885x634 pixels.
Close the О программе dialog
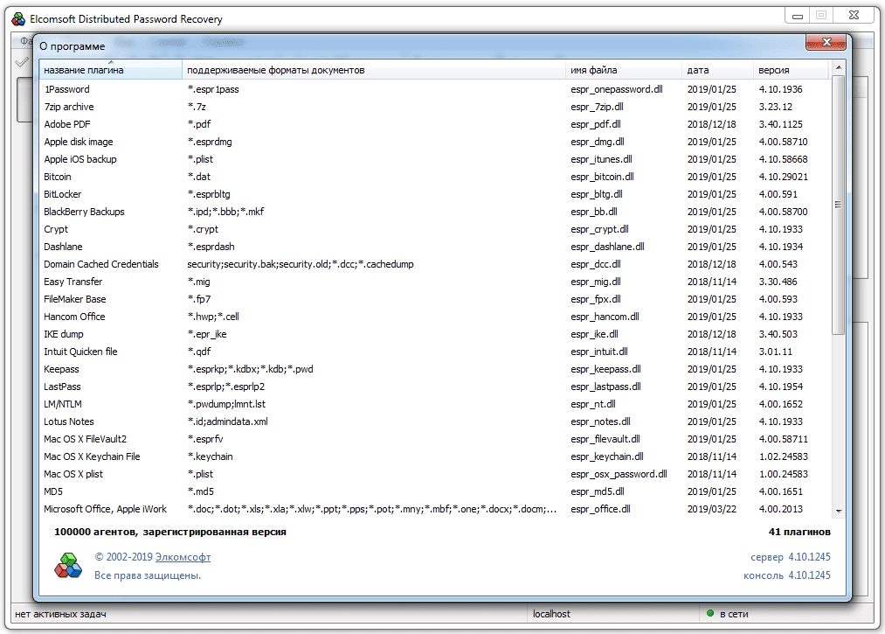coord(826,42)
